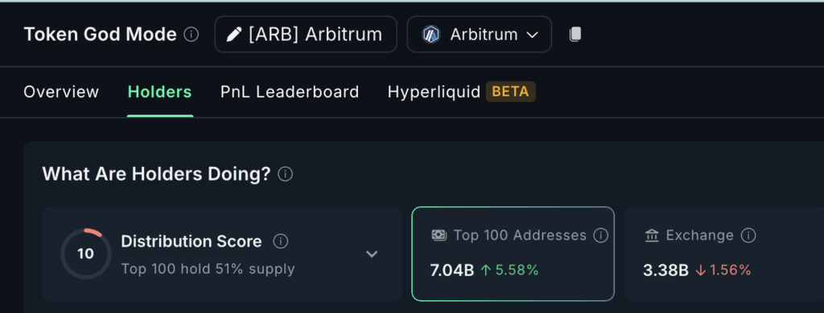The image size is (824, 313).
Task: Click the money icon on Top 100 Addresses
Action: click(439, 235)
